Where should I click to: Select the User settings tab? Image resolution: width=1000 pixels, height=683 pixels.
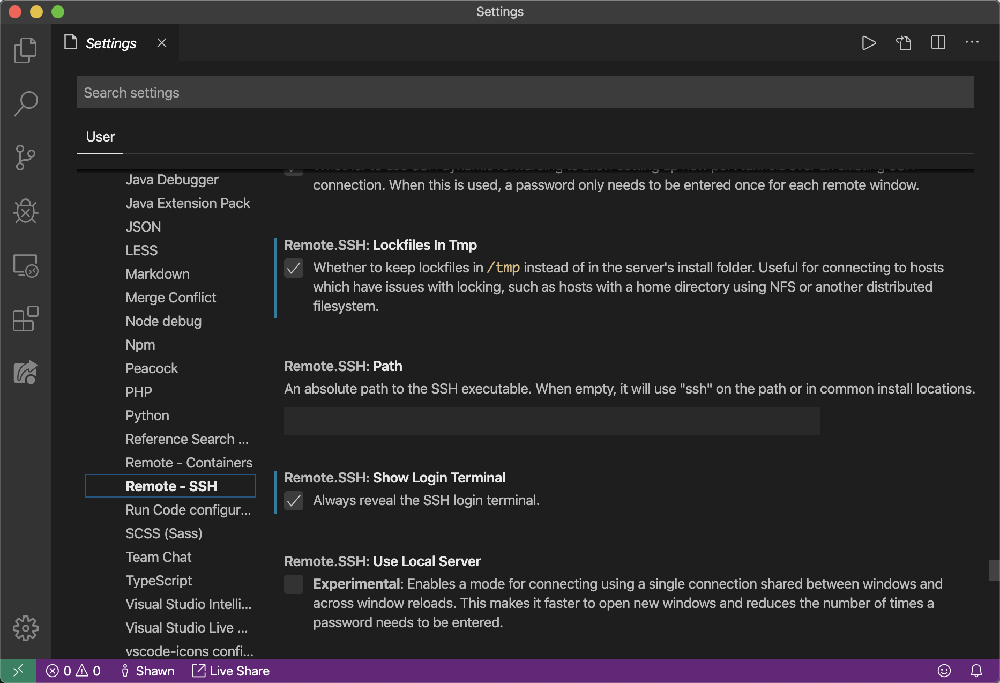(x=100, y=137)
